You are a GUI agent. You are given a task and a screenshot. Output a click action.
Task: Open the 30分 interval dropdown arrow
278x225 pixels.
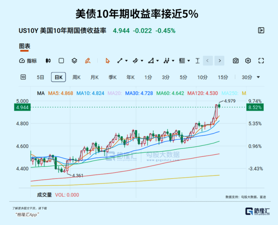(x=258, y=77)
